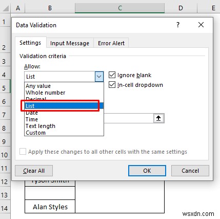Click the Clear All button
This screenshot has width=220, height=219.
[34, 171]
